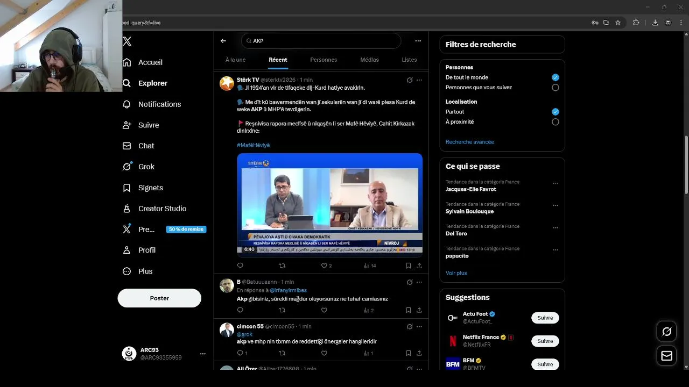The width and height of the screenshot is (689, 387).
Task: Click the Plus more-options icon
Action: 127,271
